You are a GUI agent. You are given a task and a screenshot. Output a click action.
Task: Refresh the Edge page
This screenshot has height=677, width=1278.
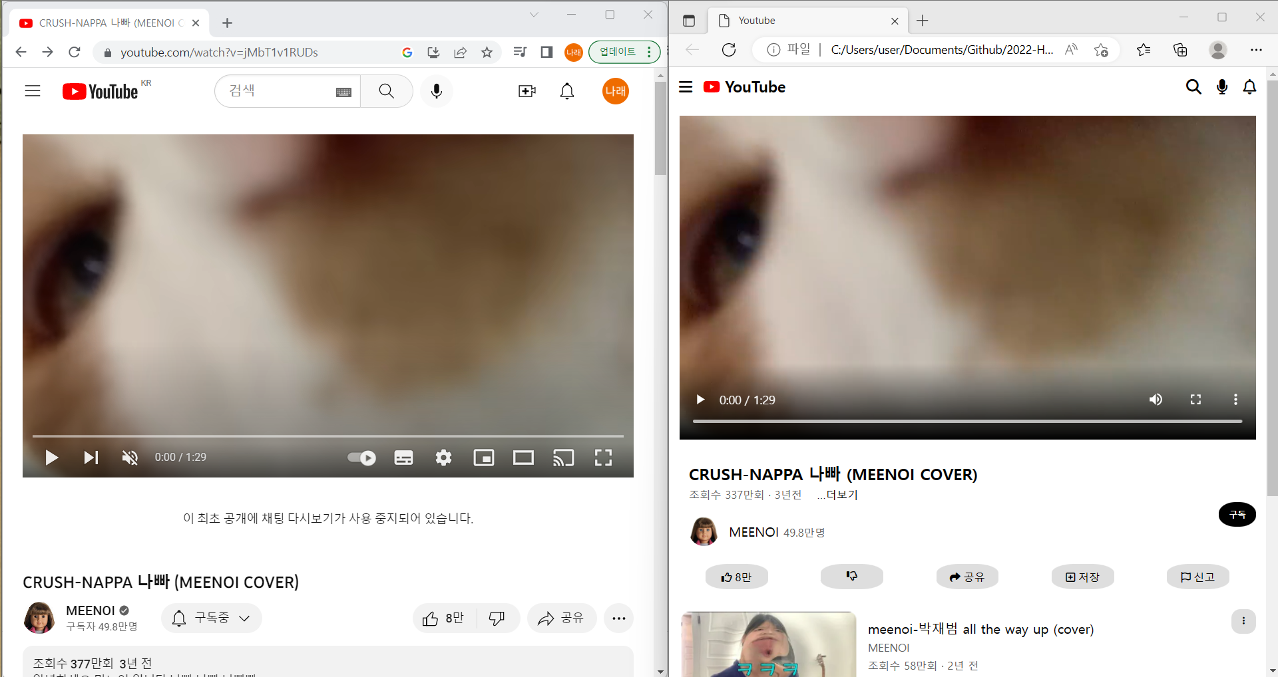[729, 50]
